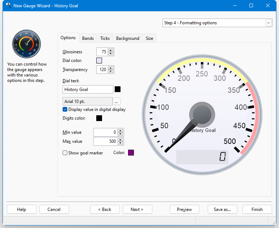Uncheck Display value in digital display
Image resolution: width=279 pixels, height=228 pixels.
(65, 109)
